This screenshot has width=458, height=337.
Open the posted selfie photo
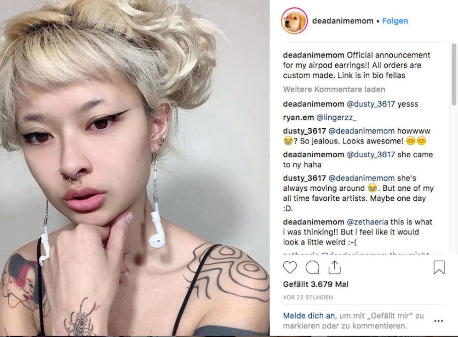pos(135,168)
